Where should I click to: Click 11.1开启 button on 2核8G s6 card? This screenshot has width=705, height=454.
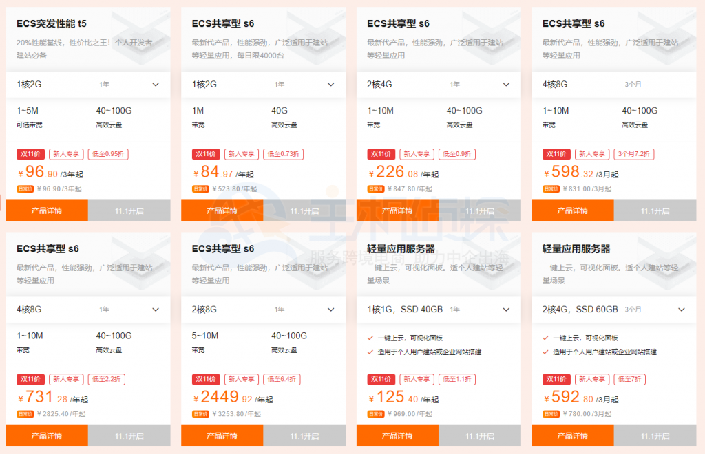tap(305, 435)
